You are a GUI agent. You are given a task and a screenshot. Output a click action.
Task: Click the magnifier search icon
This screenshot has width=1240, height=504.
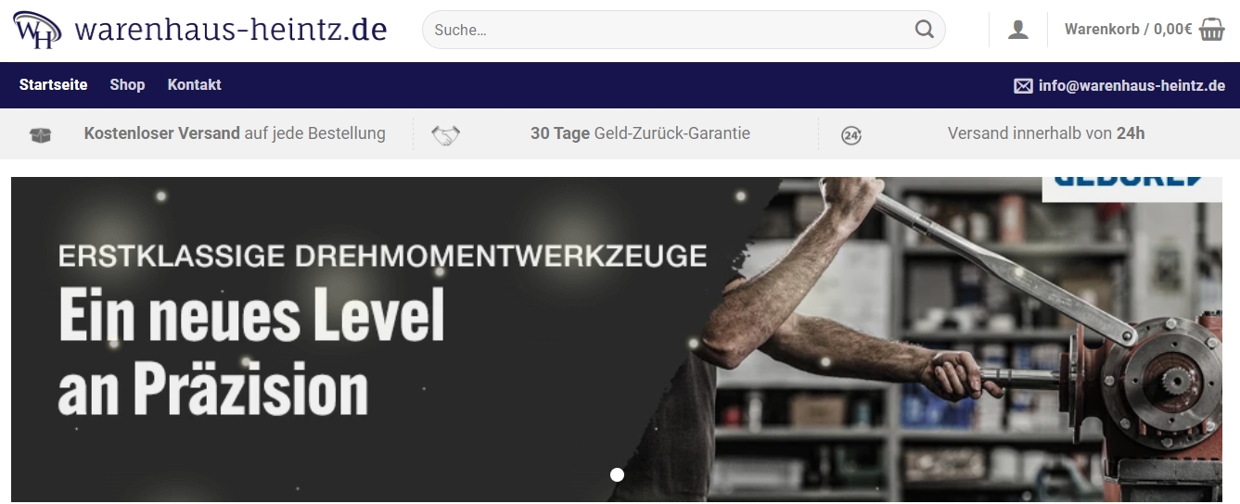pyautogui.click(x=924, y=30)
